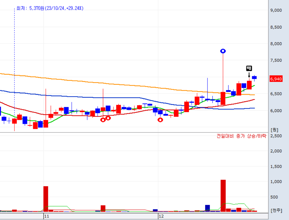This screenshot has width=289, height=220.
Task: Click the 9,000 price axis label
Action: click(x=276, y=10)
